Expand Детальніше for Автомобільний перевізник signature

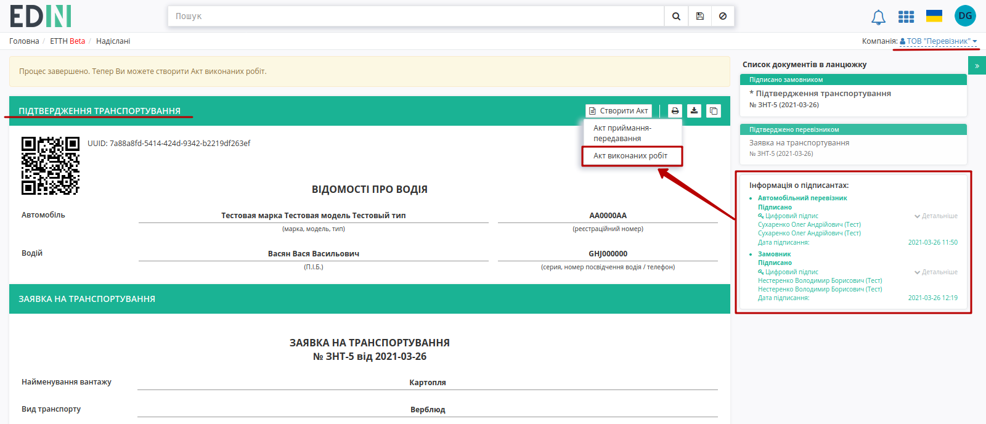tap(935, 216)
